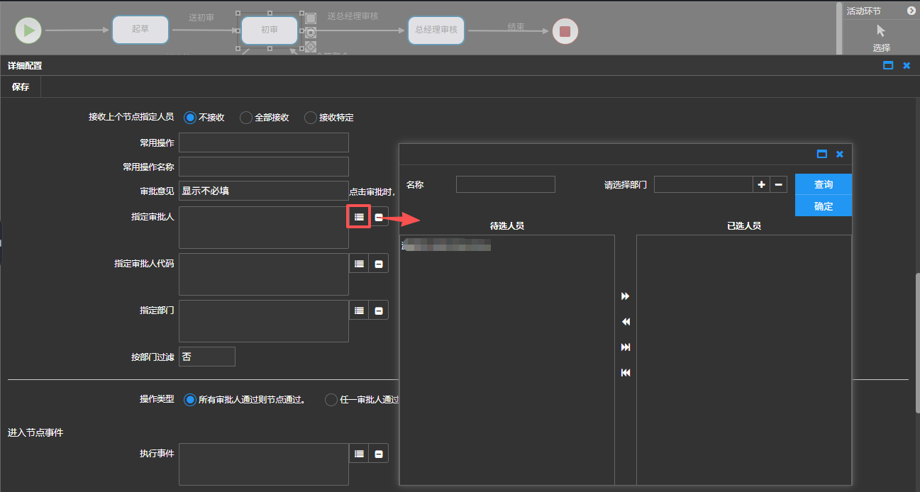Image resolution: width=920 pixels, height=492 pixels.
Task: Select 任一审批人通过 operation type radio
Action: [x=331, y=400]
